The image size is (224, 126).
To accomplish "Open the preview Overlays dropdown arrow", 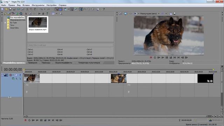I will coord(166,14).
